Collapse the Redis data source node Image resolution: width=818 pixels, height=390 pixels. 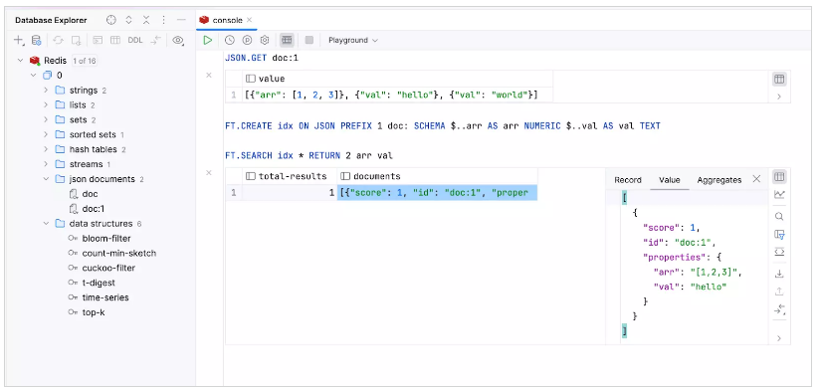pyautogui.click(x=20, y=61)
